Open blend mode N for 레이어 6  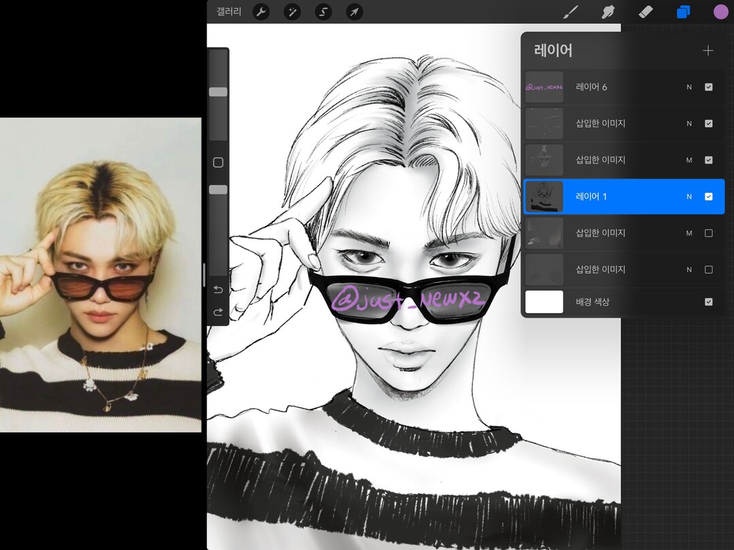coord(689,87)
